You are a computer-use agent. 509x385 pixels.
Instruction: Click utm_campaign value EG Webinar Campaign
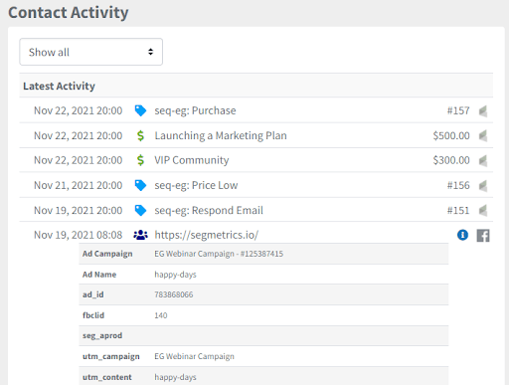pos(194,356)
